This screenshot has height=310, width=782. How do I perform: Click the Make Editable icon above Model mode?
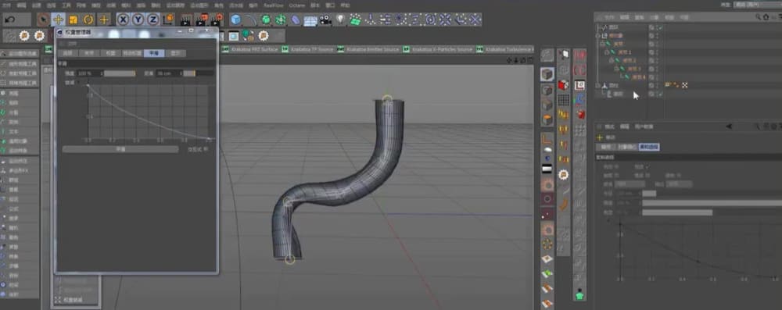coord(547,55)
